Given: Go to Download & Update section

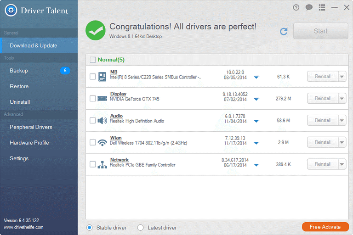Looking at the screenshot, I should (39, 45).
